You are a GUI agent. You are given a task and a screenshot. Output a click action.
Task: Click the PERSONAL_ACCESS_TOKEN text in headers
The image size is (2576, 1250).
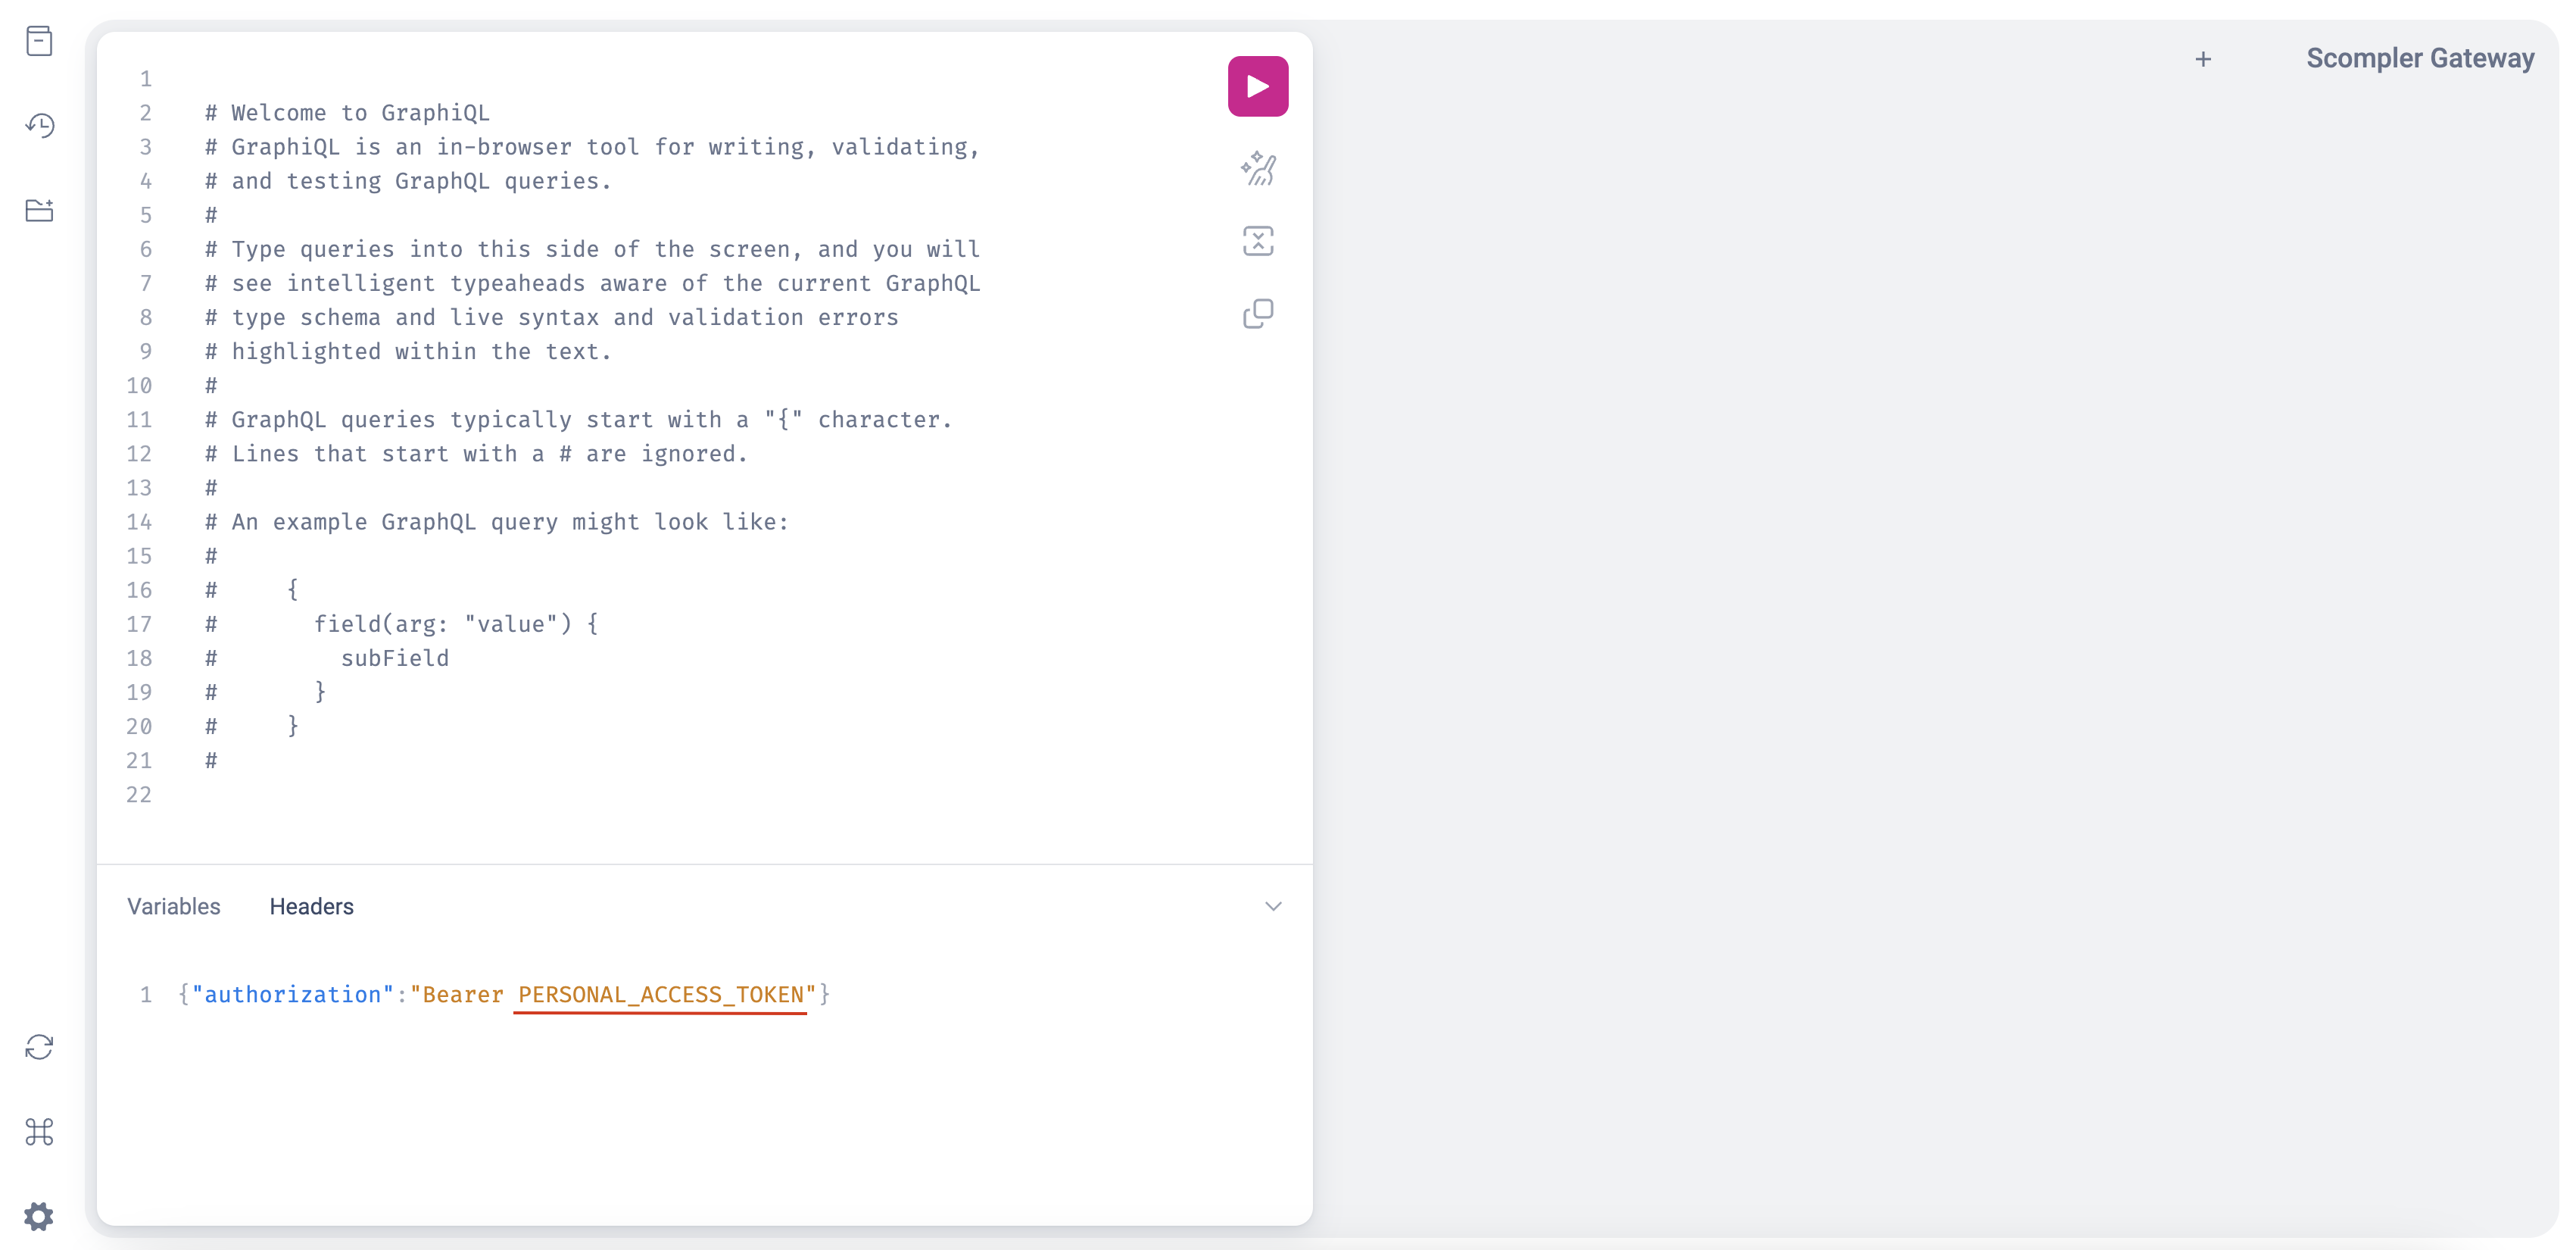click(x=660, y=995)
